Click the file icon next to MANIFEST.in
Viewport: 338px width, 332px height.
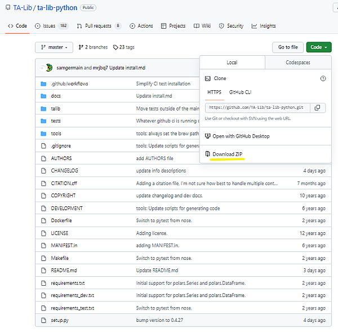point(43,246)
